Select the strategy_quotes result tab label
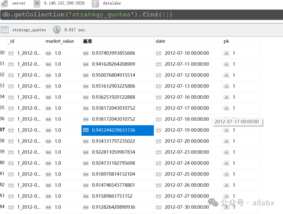 pyautogui.click(x=29, y=30)
